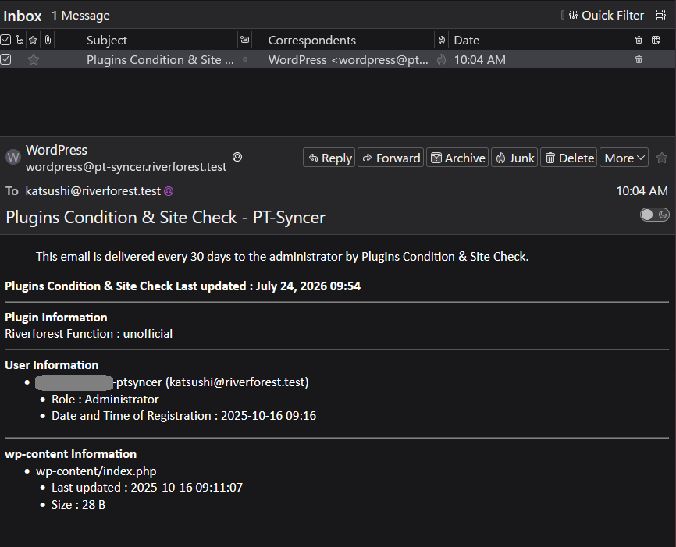
Task: Sort by the attachment column header icon
Action: (x=48, y=40)
